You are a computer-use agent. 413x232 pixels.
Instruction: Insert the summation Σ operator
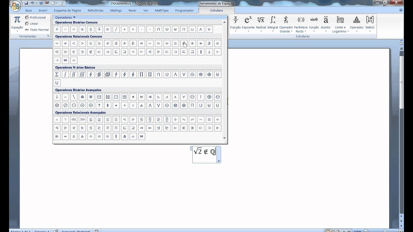point(57,74)
